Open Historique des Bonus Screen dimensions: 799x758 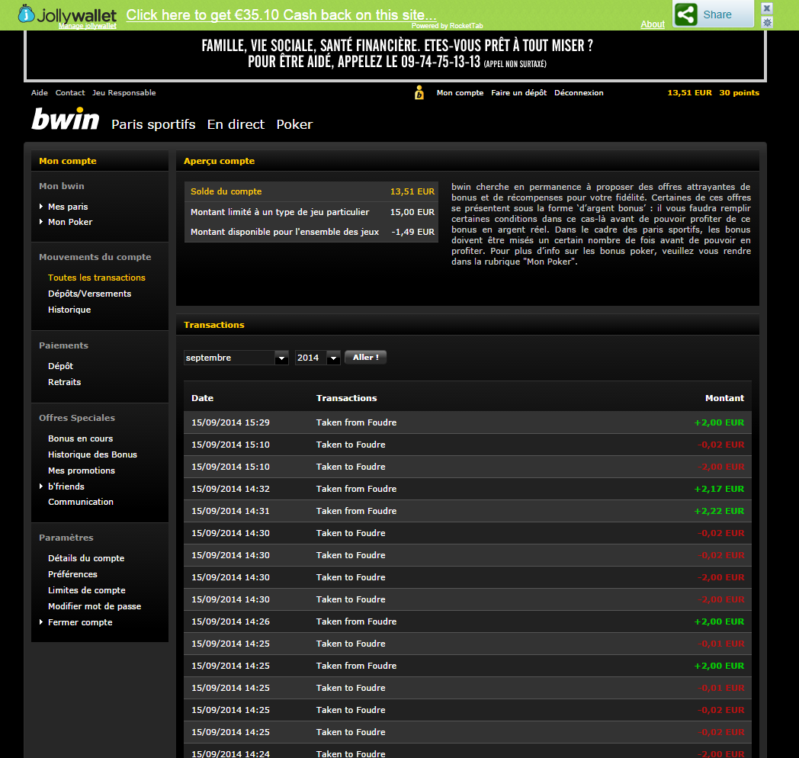click(93, 454)
